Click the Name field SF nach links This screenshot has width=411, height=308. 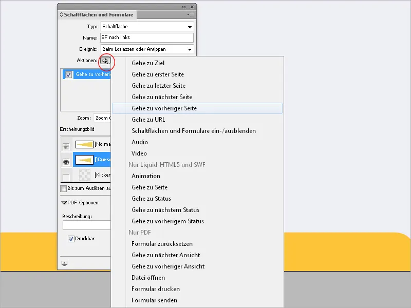pos(147,37)
